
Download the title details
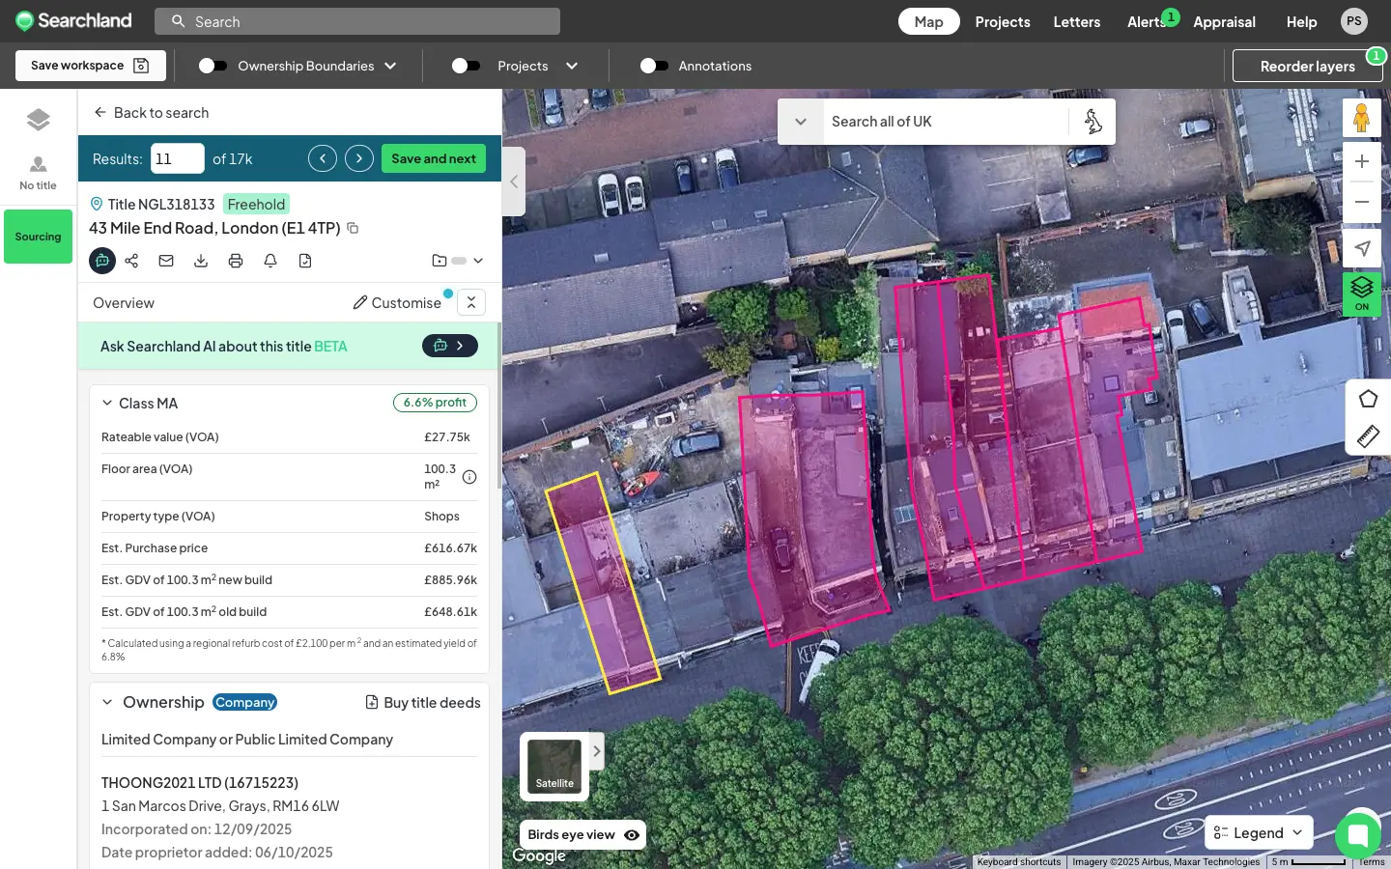point(201,261)
